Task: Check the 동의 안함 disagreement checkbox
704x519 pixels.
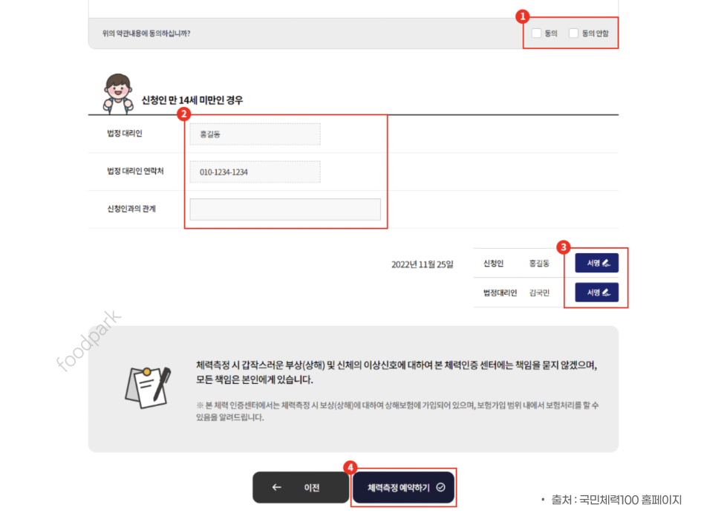Action: coord(573,33)
